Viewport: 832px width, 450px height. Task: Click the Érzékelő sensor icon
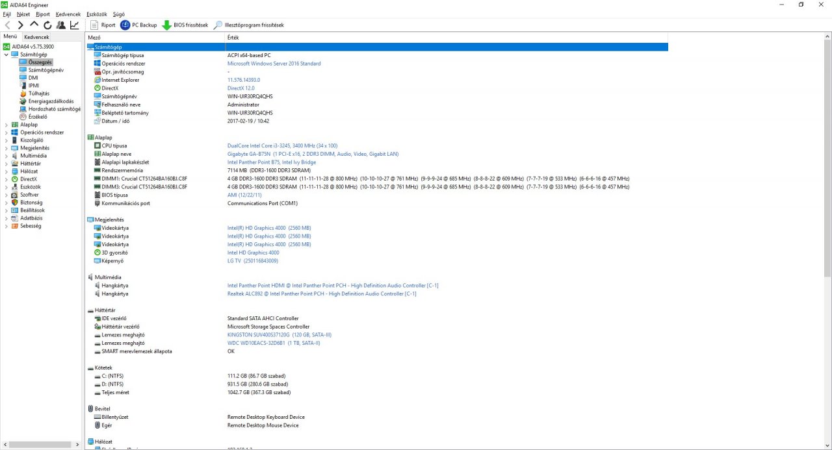[23, 117]
